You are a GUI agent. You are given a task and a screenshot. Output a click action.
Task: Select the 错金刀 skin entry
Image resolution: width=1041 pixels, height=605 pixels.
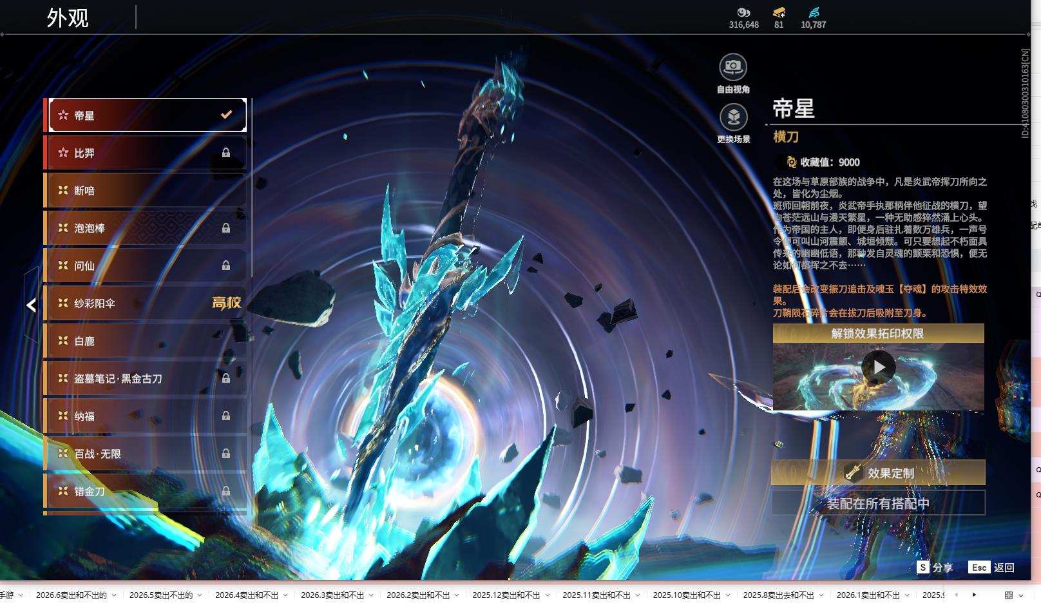click(x=148, y=491)
